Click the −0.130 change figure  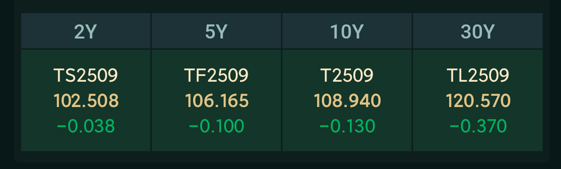pos(347,126)
